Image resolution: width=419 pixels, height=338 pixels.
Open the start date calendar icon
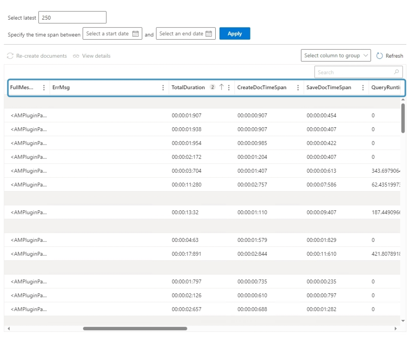(135, 34)
